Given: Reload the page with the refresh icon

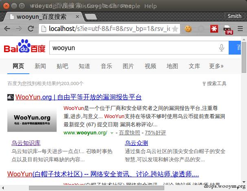Looking at the screenshot, I should click(x=31, y=29).
